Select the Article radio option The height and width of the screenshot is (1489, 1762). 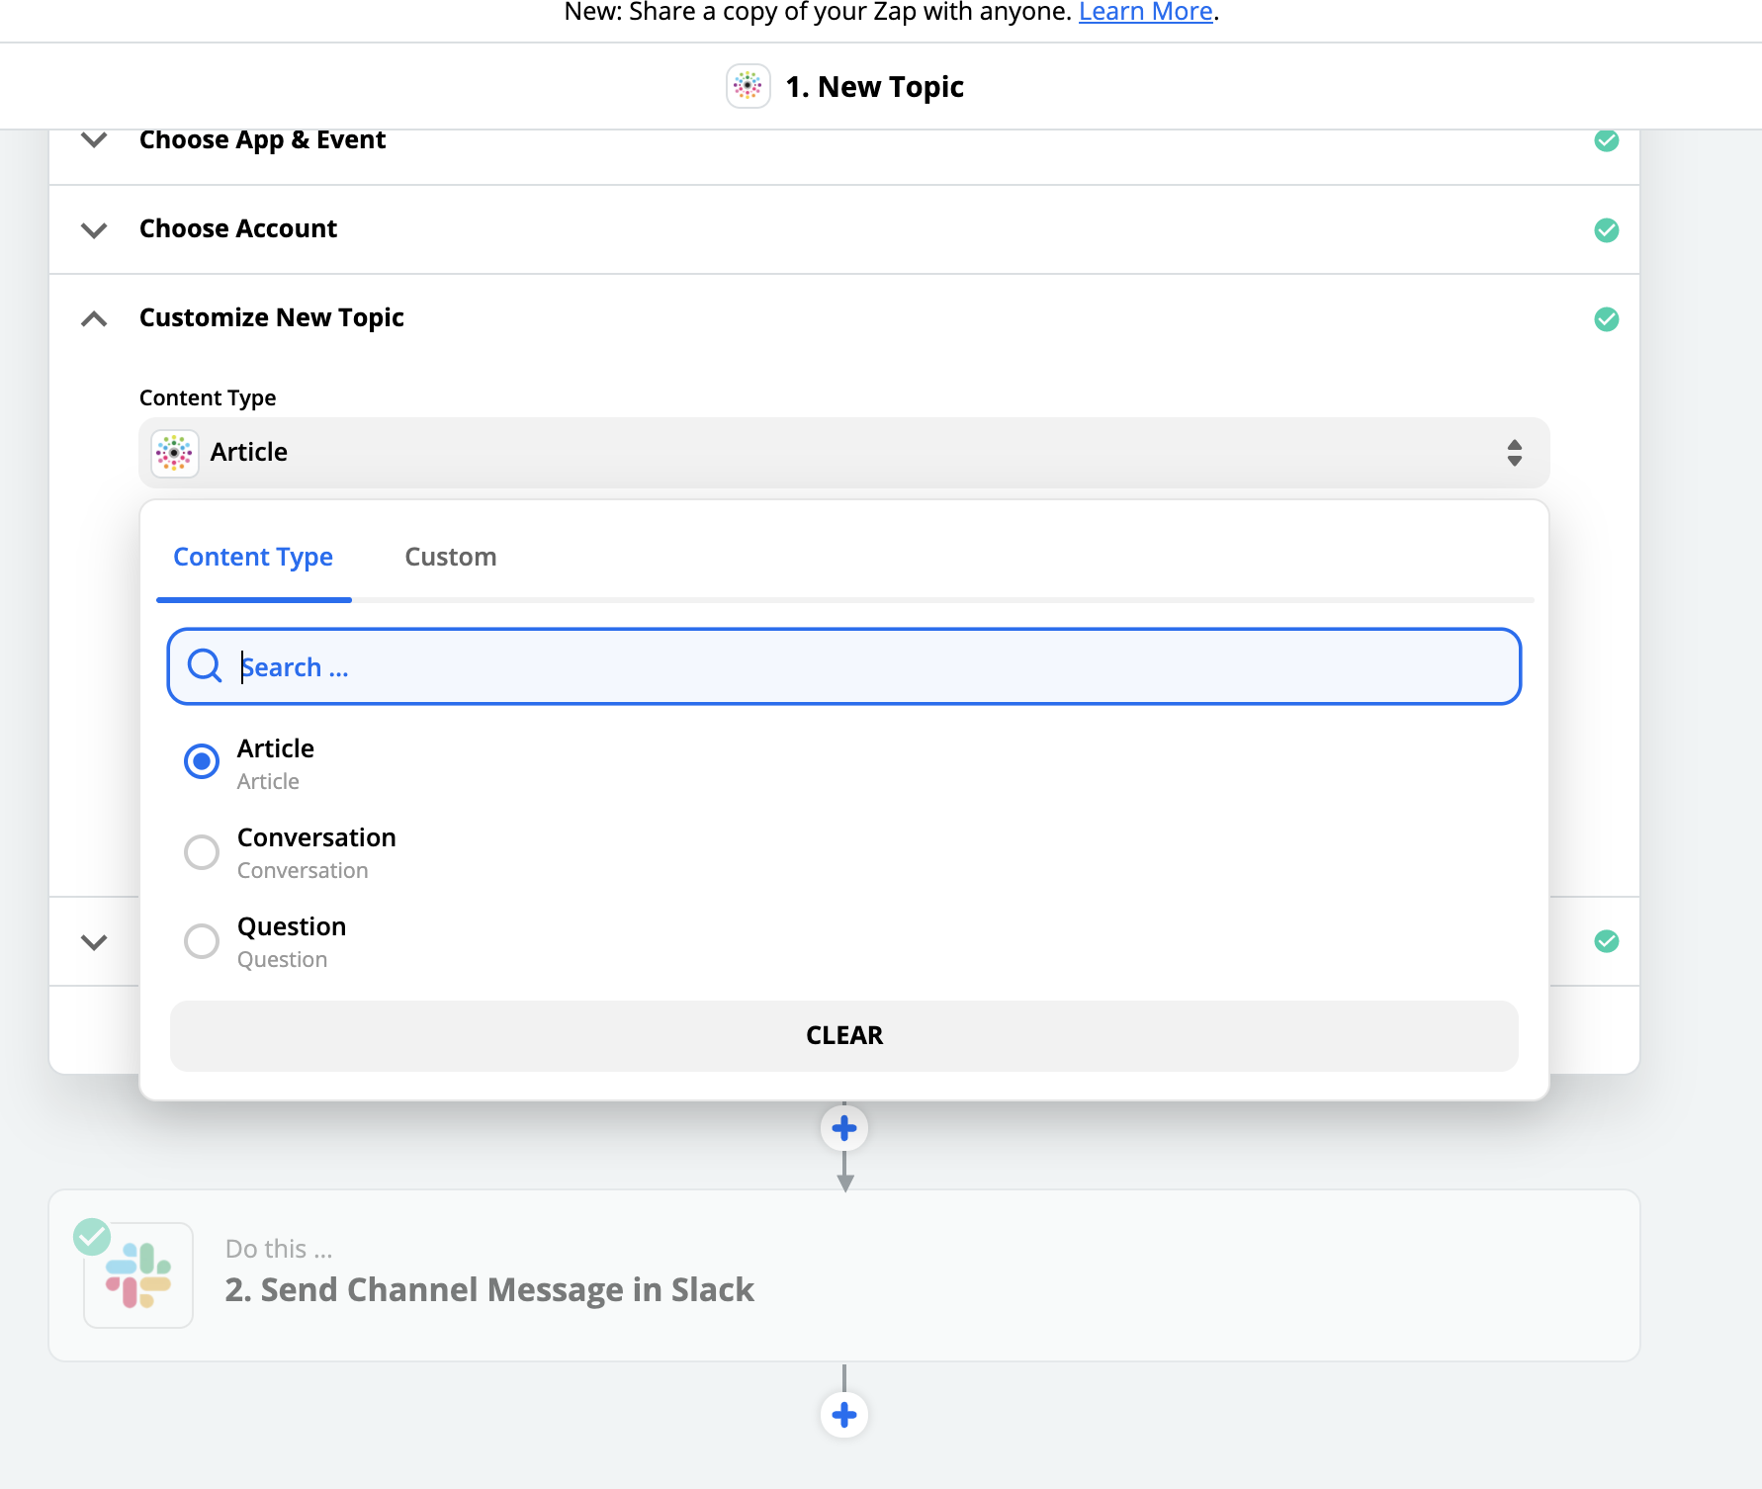point(202,761)
